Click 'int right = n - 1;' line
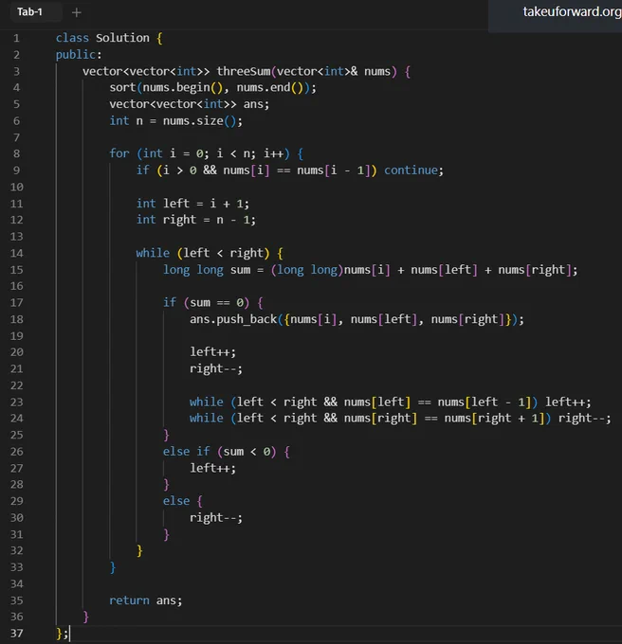This screenshot has width=622, height=644. tap(196, 220)
